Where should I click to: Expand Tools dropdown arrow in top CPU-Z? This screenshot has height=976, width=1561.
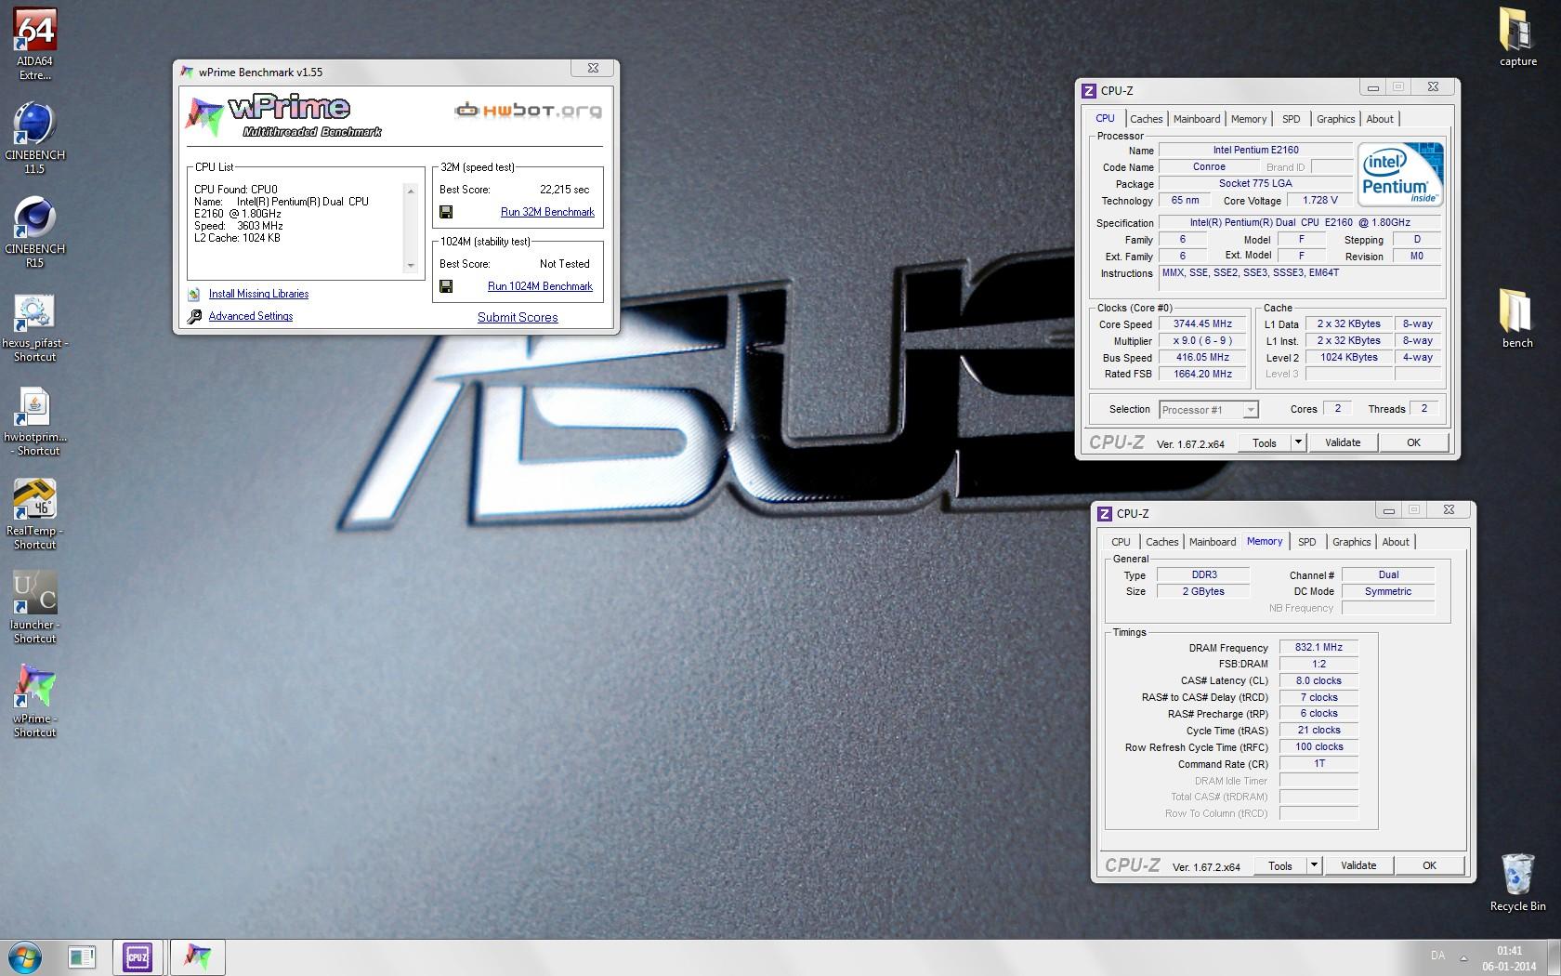tap(1298, 443)
